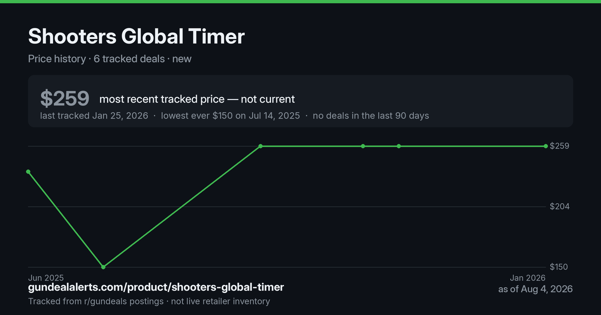Click the third $259 data point
601x315 pixels.
point(399,146)
